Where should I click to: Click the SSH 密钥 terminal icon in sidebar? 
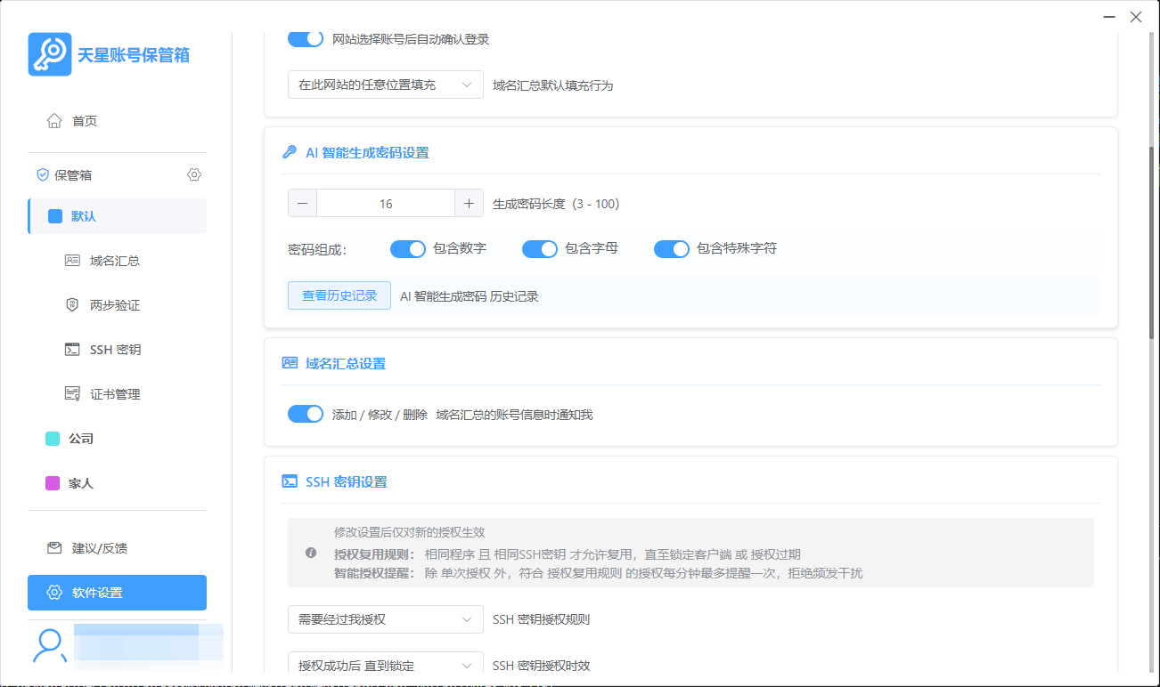click(x=73, y=350)
